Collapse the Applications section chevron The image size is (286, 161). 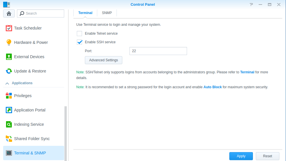tap(7, 83)
